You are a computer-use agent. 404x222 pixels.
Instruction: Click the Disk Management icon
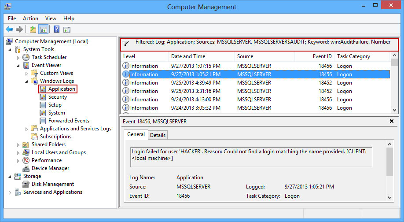point(26,184)
